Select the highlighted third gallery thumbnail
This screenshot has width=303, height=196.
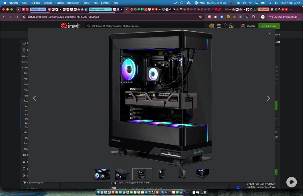(142, 174)
